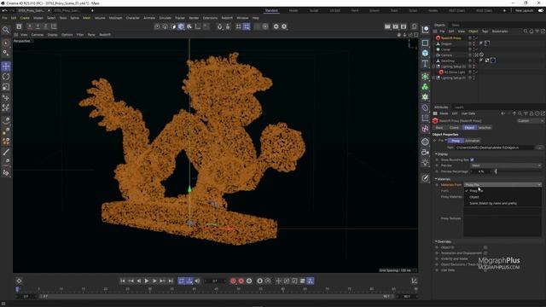Select the RS Dome Light object
This screenshot has width=546, height=307.
[455, 72]
